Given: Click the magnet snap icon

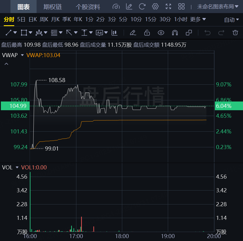Looking at the screenshot, I should point(175,32).
